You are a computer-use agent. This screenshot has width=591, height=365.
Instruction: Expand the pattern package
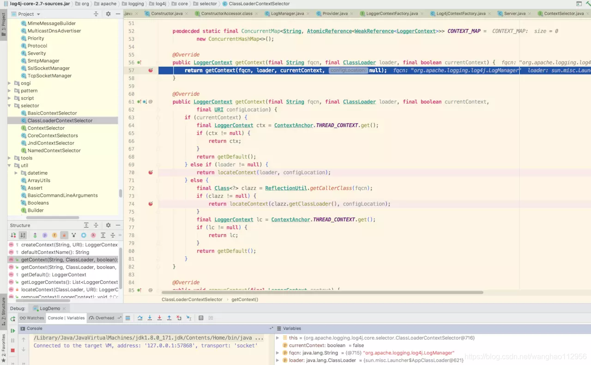pyautogui.click(x=10, y=91)
